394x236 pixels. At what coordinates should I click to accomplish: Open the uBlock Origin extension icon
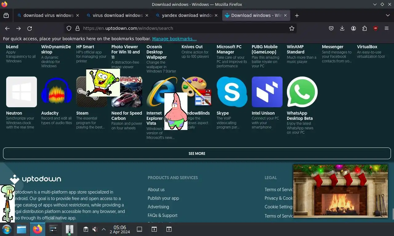click(376, 28)
